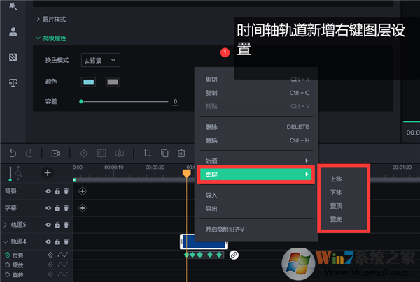Click the 位置 keyframe diamond icon
The width and height of the screenshot is (420, 282).
tap(50, 255)
